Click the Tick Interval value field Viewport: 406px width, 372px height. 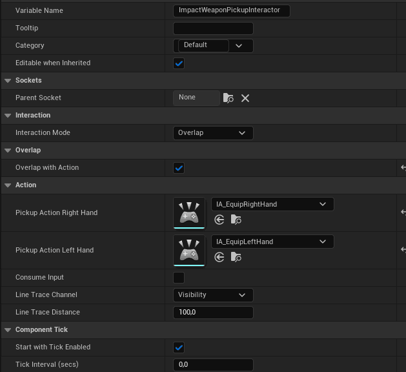pyautogui.click(x=213, y=365)
